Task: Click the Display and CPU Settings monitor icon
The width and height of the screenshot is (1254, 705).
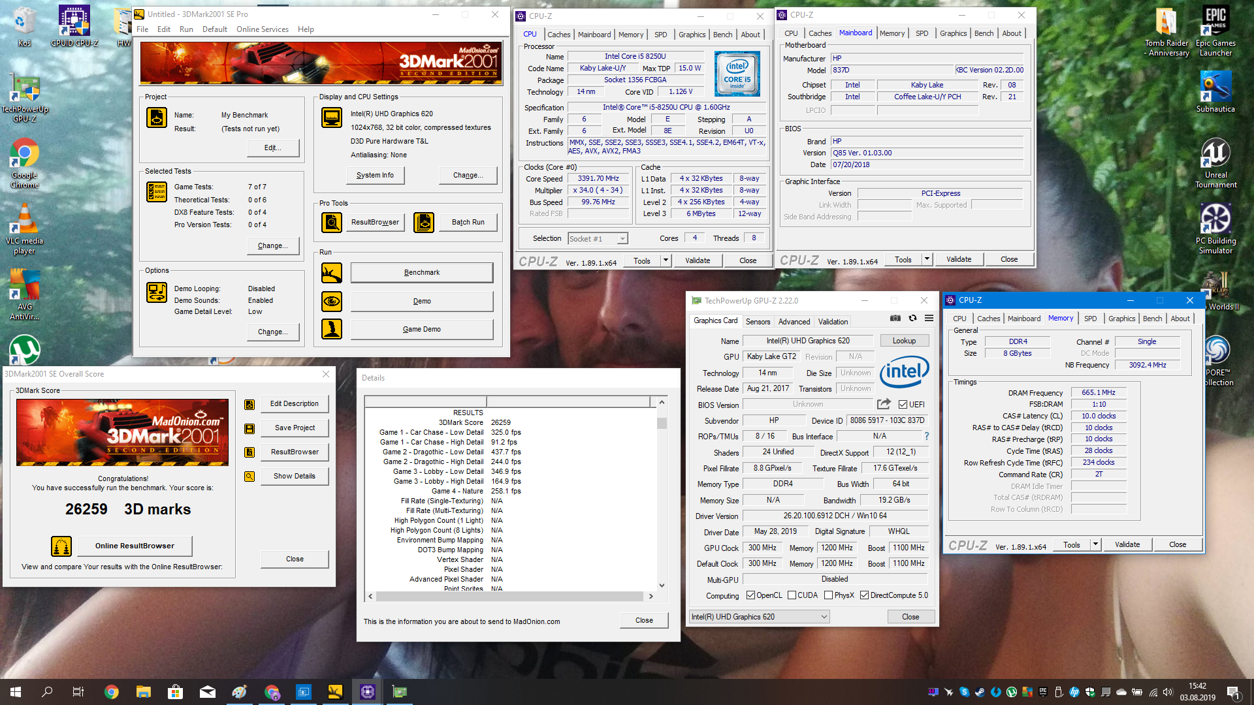Action: click(332, 117)
